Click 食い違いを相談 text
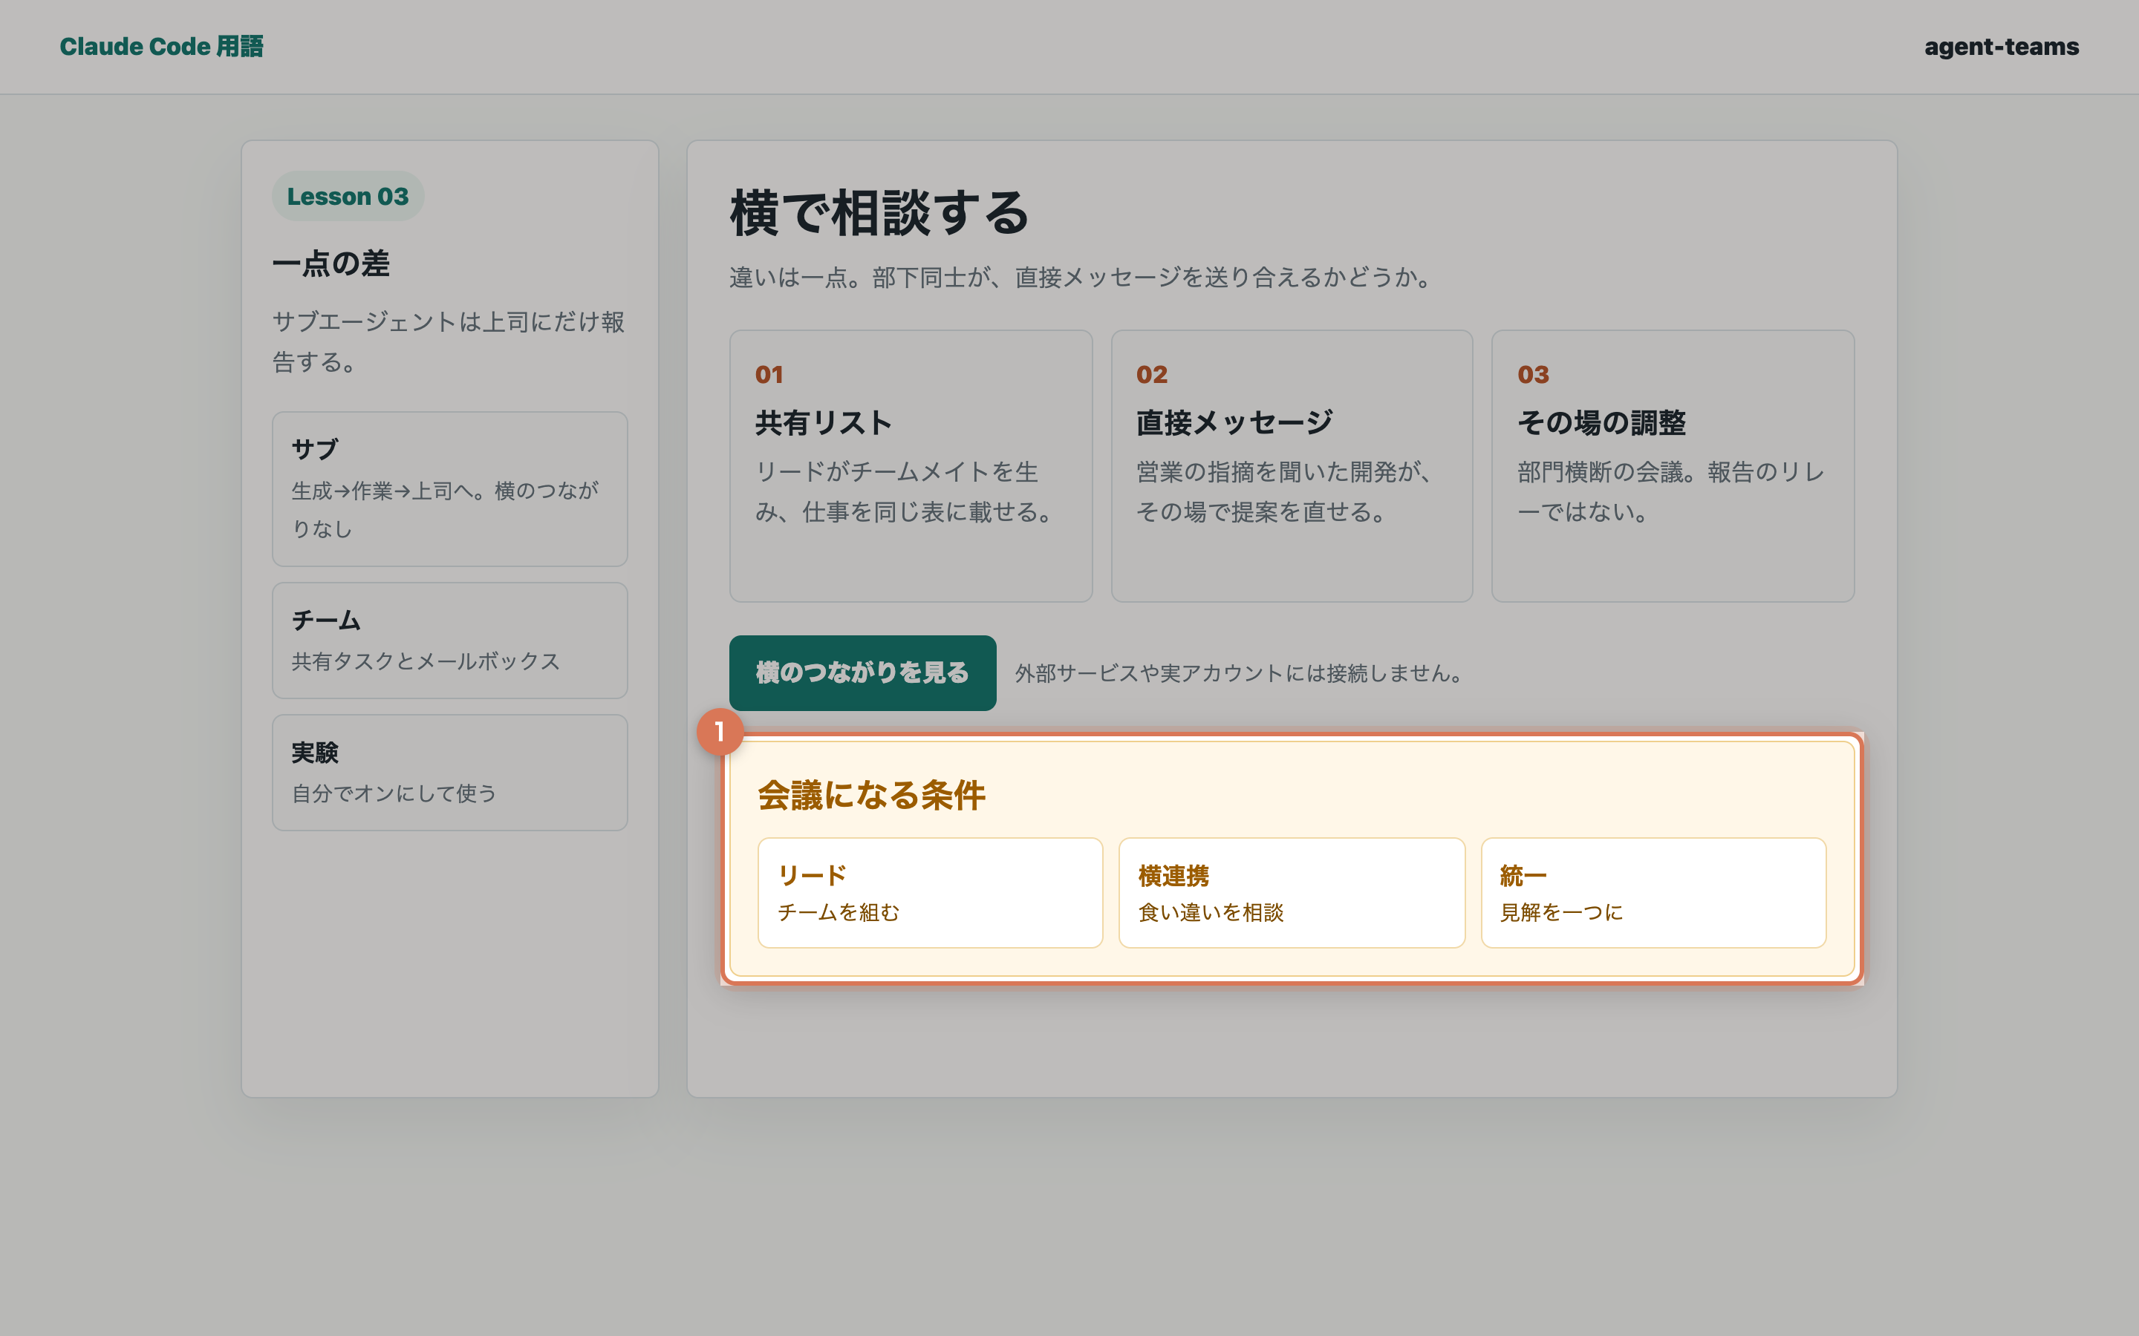This screenshot has height=1336, width=2139. pyautogui.click(x=1211, y=913)
